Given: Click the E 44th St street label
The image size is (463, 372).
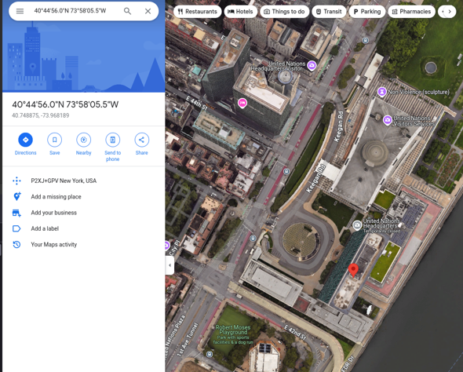Looking at the screenshot, I should tap(197, 104).
